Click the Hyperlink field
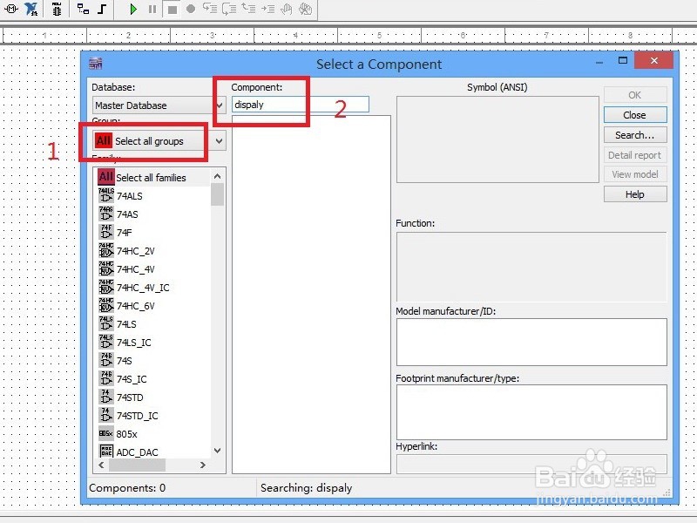Image resolution: width=697 pixels, height=523 pixels. (x=531, y=464)
